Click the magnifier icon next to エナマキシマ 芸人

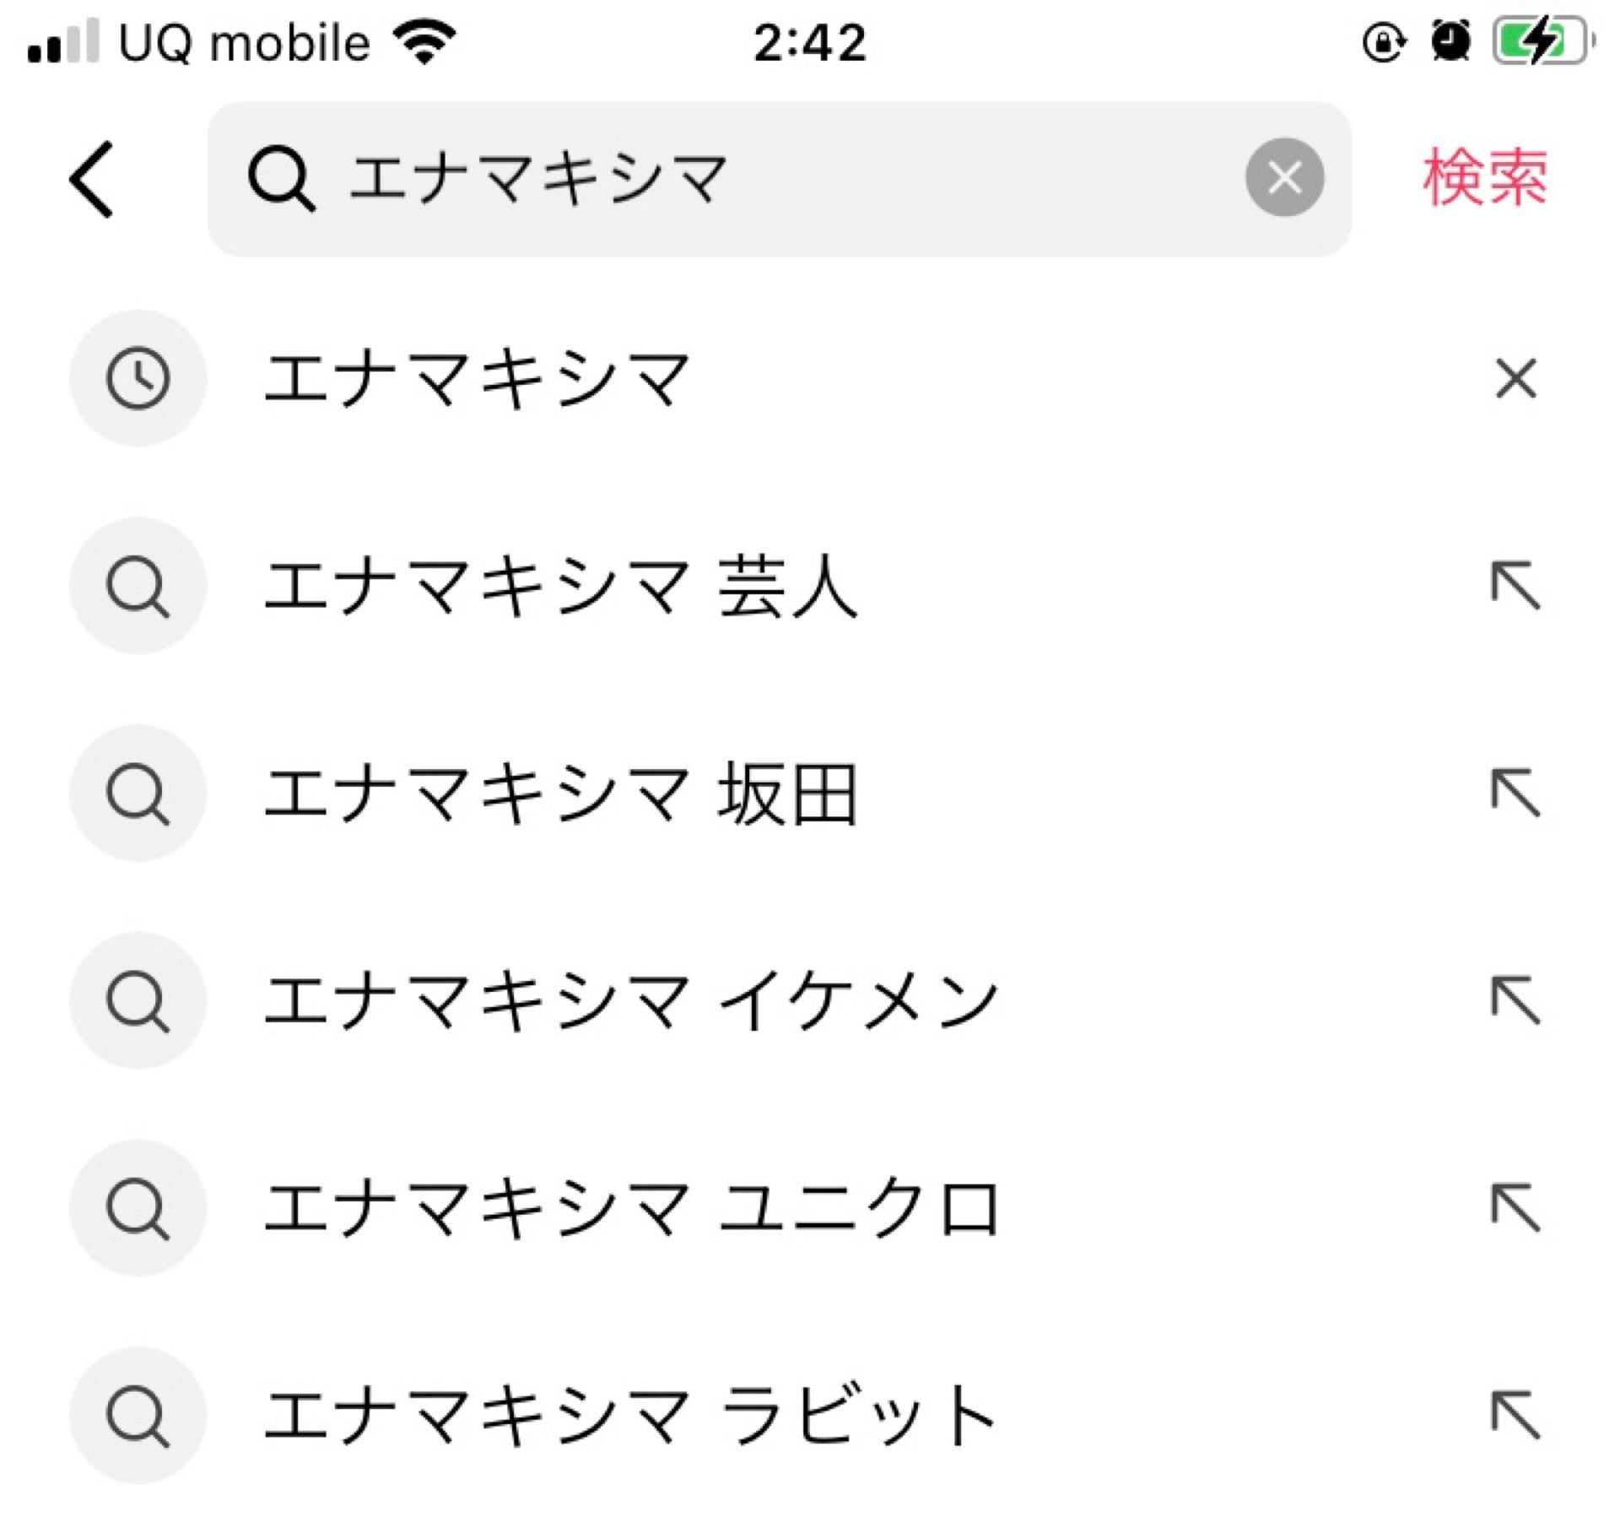pyautogui.click(x=138, y=585)
